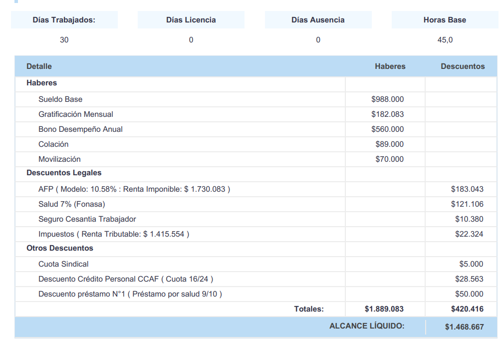Click the Gratificación Mensual amount $182.083
The height and width of the screenshot is (346, 502).
tap(387, 114)
